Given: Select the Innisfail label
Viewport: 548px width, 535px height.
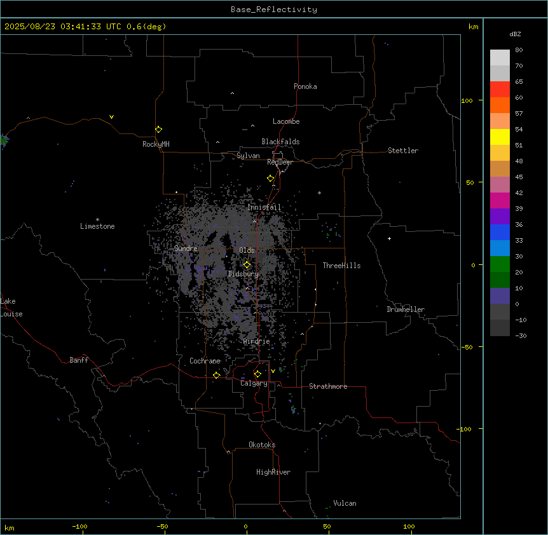Looking at the screenshot, I should tap(264, 207).
